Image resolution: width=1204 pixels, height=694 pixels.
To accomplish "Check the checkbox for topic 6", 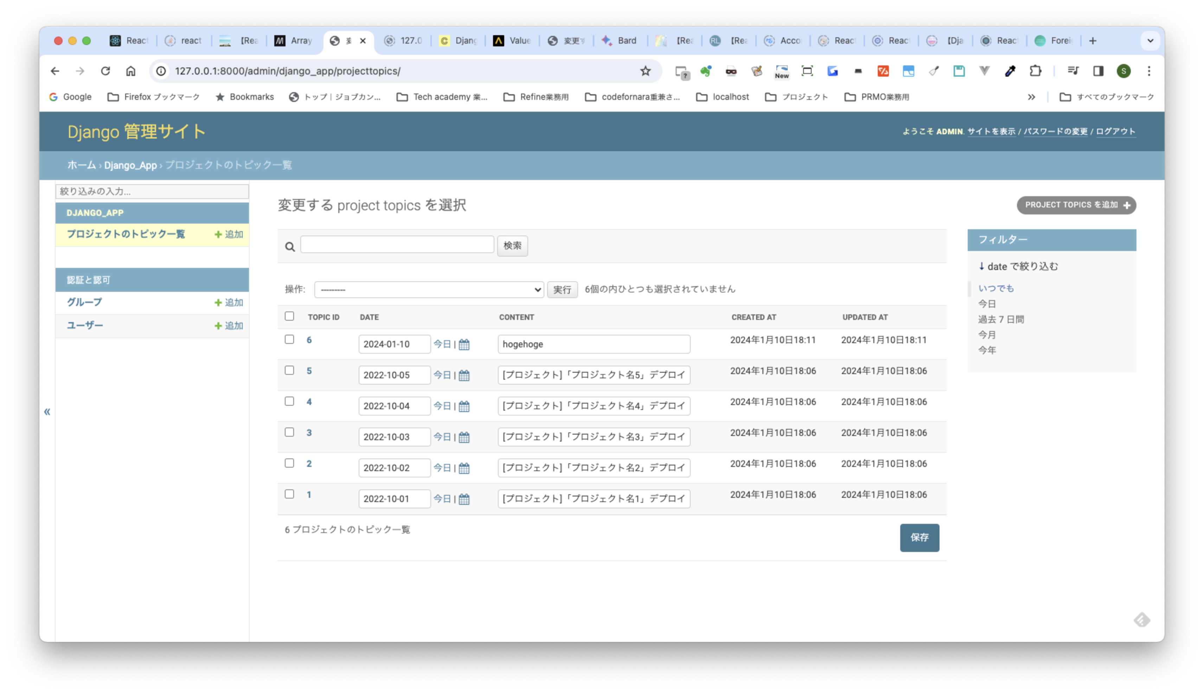I will pos(289,339).
